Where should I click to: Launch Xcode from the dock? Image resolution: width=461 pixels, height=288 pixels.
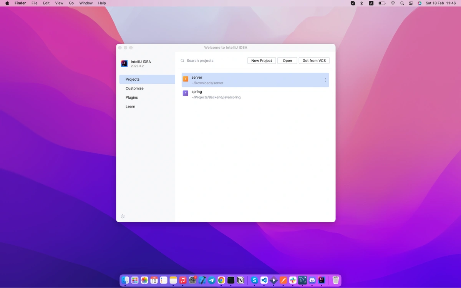(x=202, y=280)
